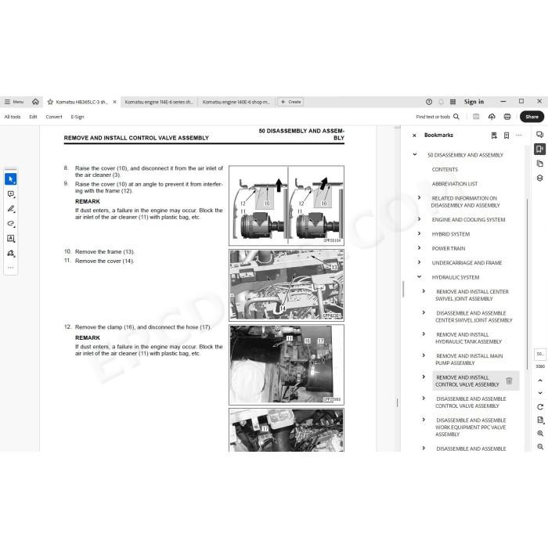This screenshot has width=548, height=548.
Task: Zoom out with magnifier minus icon
Action: (540, 447)
